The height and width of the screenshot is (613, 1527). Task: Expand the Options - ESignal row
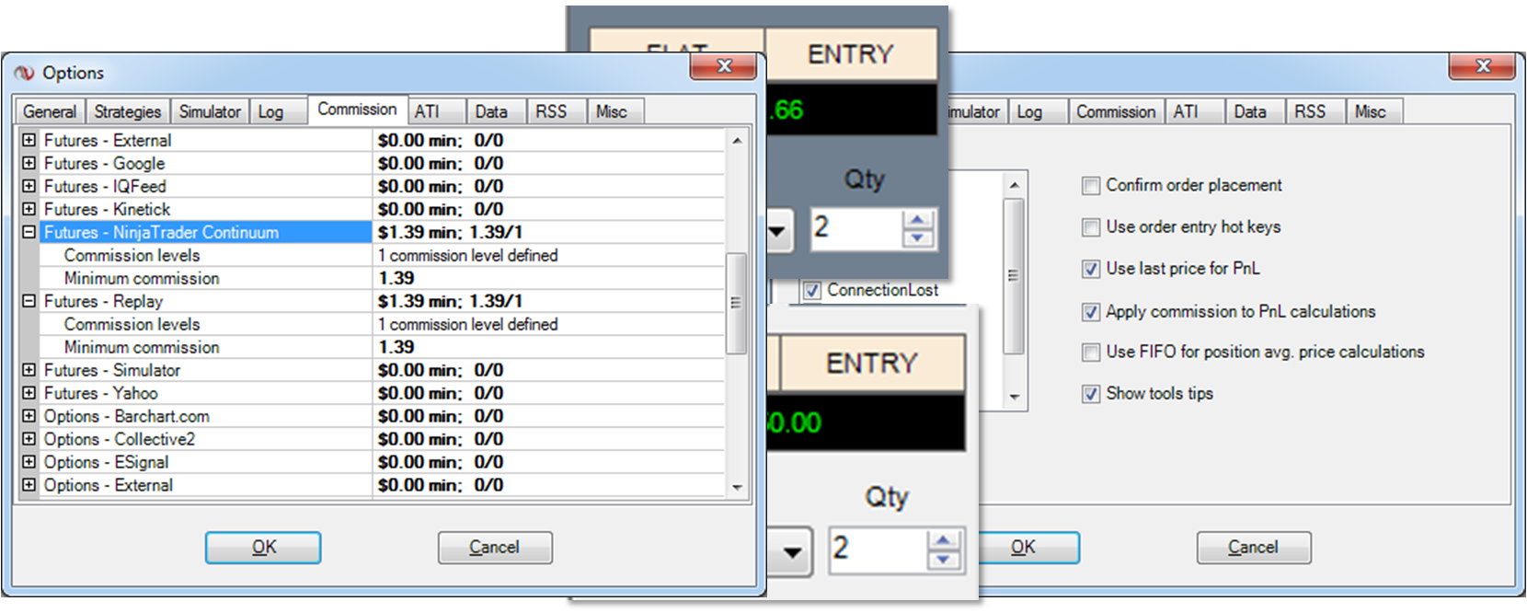point(29,462)
